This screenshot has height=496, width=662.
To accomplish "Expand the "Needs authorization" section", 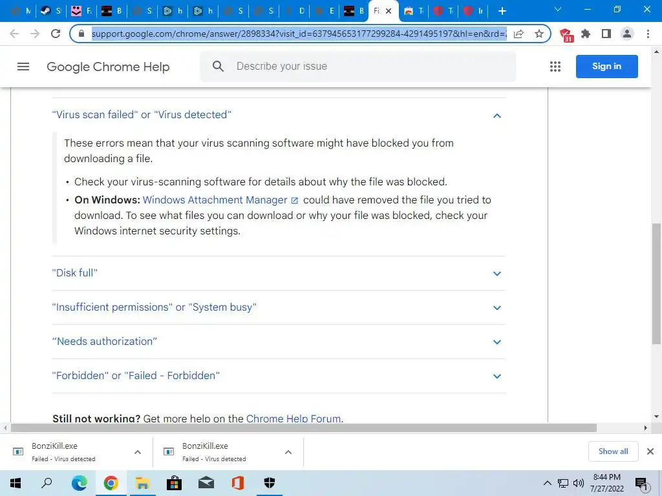I will coord(279,341).
